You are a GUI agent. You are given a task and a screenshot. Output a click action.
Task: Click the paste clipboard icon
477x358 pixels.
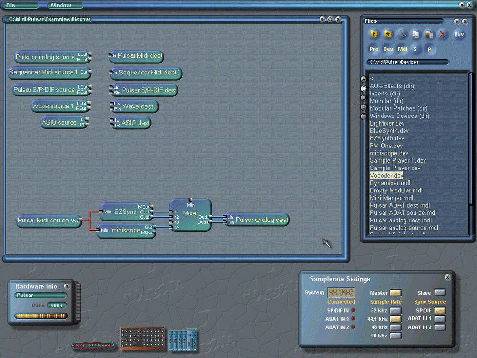pyautogui.click(x=429, y=34)
